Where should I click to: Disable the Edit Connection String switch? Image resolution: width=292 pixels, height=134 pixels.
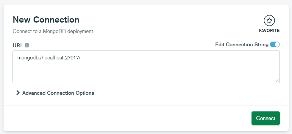pos(275,44)
